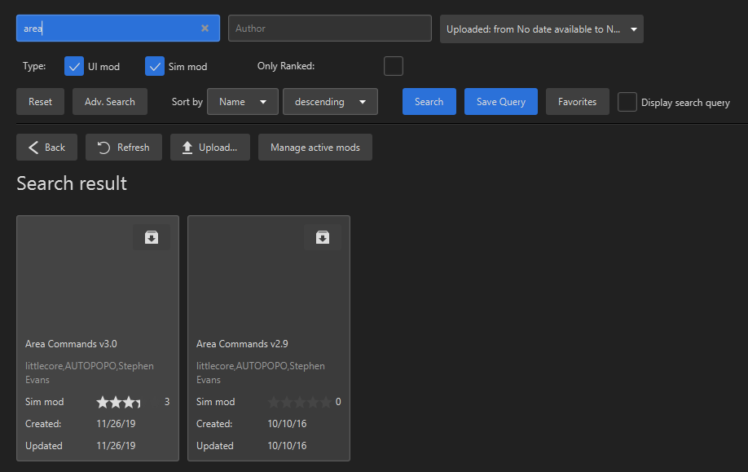Click the authors text under Area Commands v2.9
Image resolution: width=748 pixels, height=472 pixels.
pos(261,373)
